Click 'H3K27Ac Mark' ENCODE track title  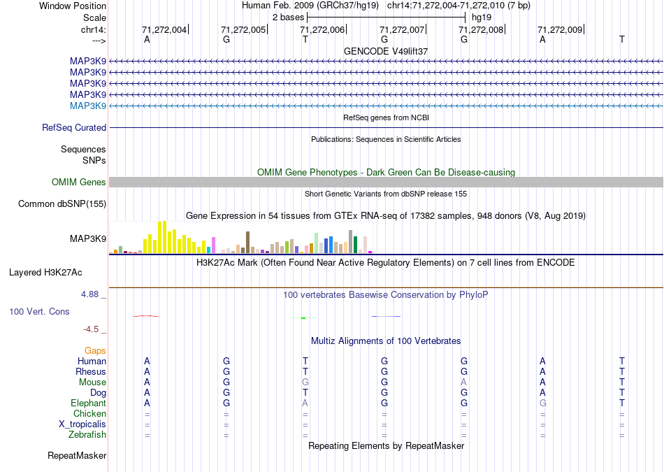(x=386, y=263)
